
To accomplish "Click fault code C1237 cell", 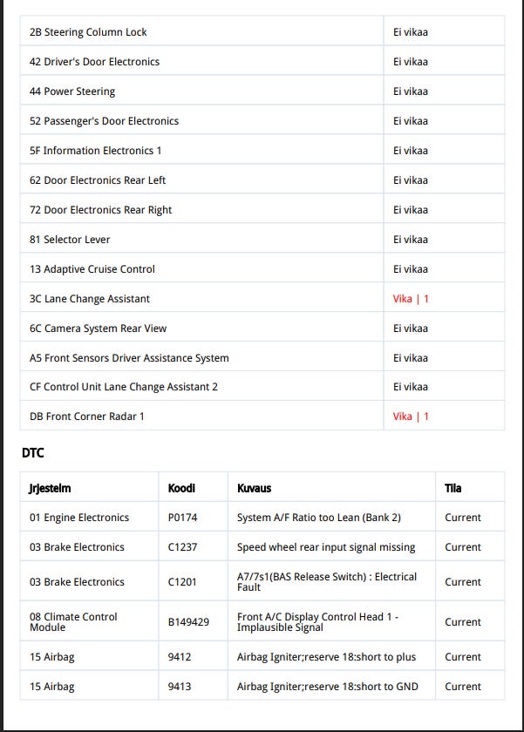I will click(x=183, y=547).
